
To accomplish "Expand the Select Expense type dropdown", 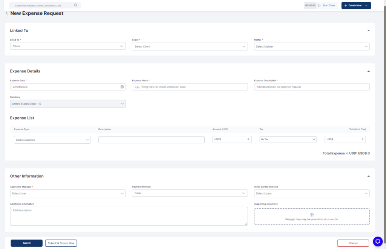I will (52, 140).
